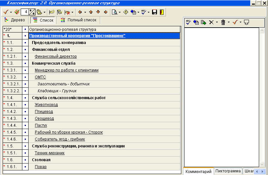This screenshot has height=175, width=268.
Task: Select the Заготовитель - добытчик row
Action: tap(104, 84)
